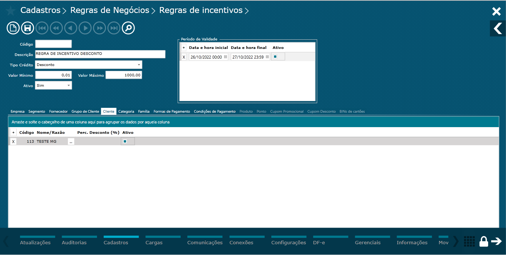The image size is (506, 255).
Task: Add a new validity period row
Action: point(184,48)
